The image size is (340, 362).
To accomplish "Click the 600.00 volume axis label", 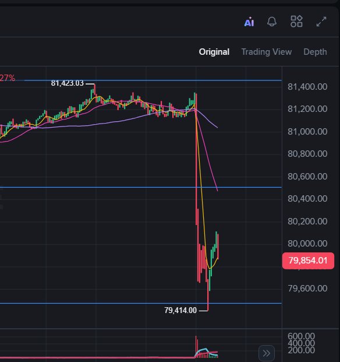I will pos(301,336).
